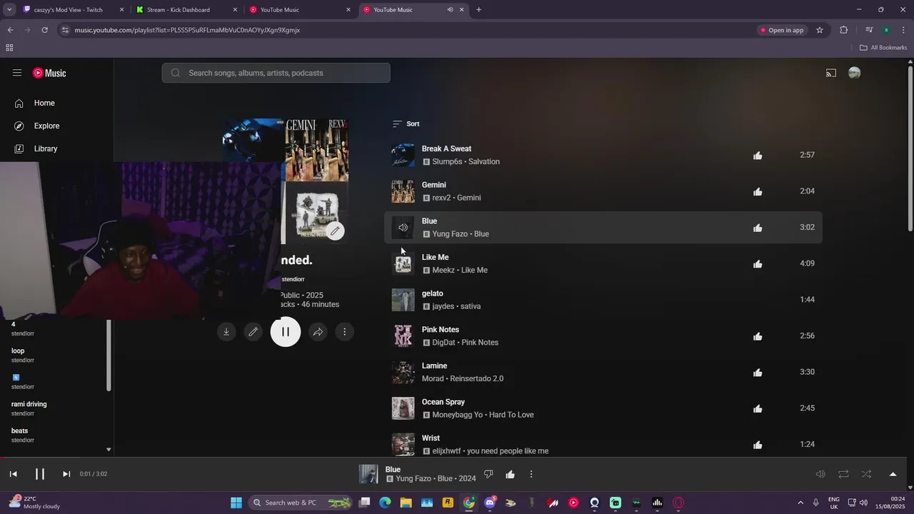Toggle like on Ocean Spray
The height and width of the screenshot is (514, 914).
tap(758, 409)
